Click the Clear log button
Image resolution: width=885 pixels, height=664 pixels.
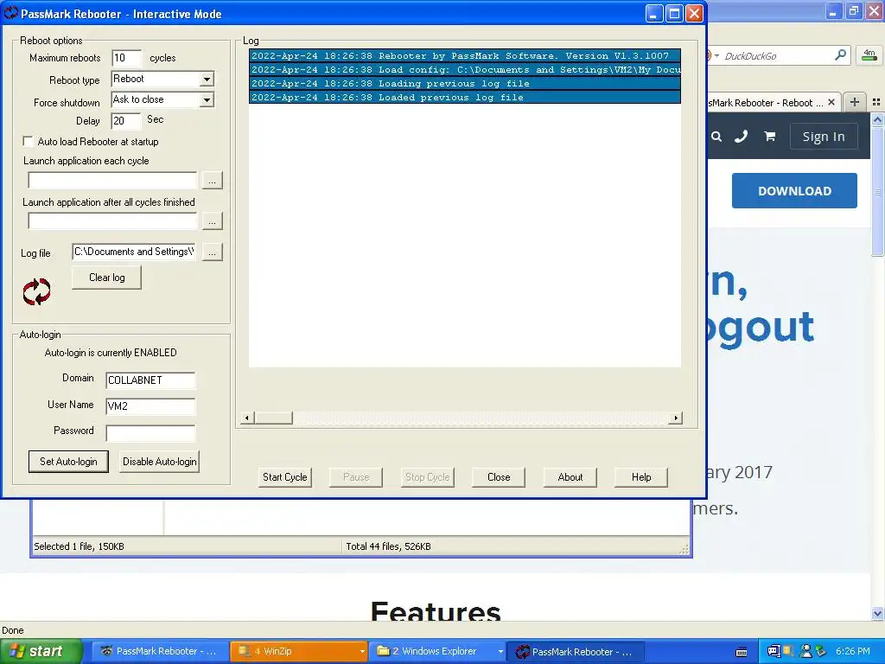(106, 278)
